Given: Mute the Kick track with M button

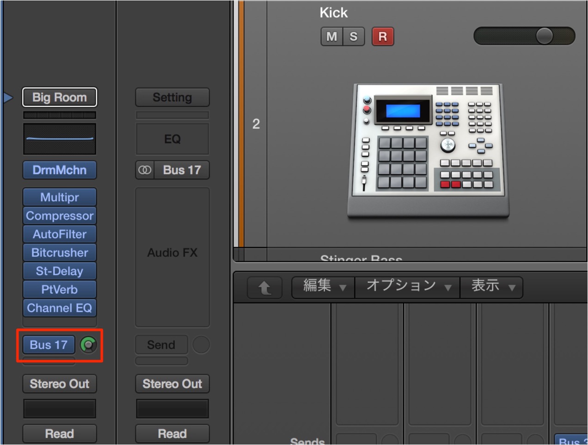Looking at the screenshot, I should [331, 37].
